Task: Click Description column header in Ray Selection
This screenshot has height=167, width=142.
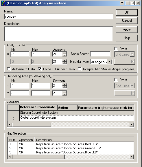Action: (x=84, y=140)
